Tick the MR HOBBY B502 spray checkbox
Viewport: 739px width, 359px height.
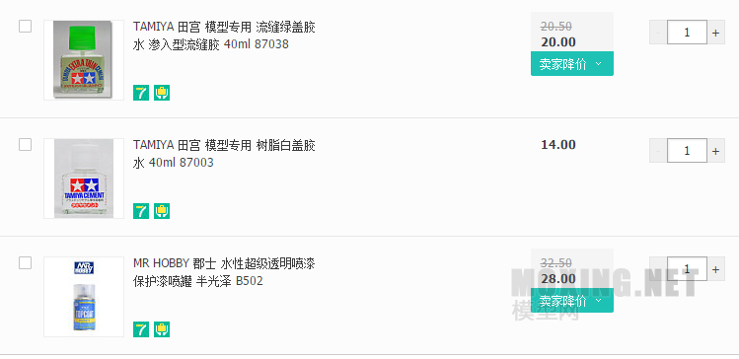(x=25, y=262)
